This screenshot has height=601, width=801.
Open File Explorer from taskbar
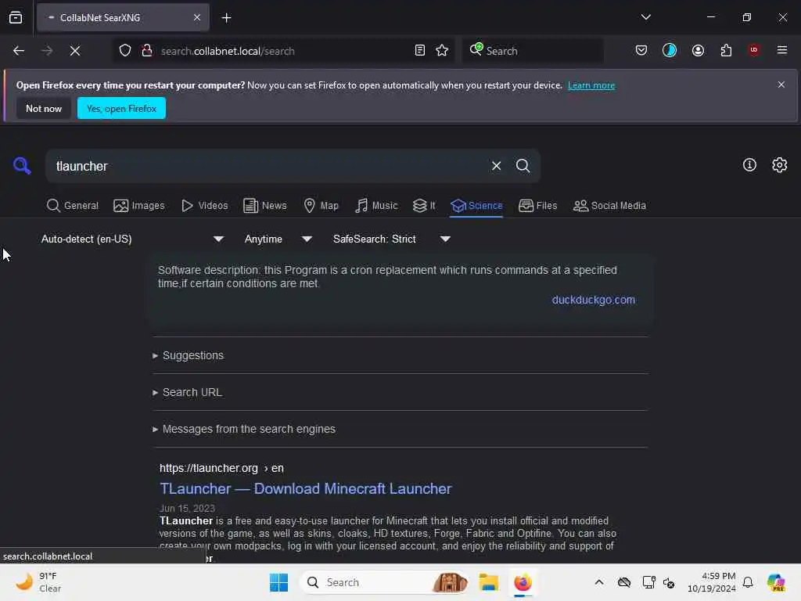point(488,582)
